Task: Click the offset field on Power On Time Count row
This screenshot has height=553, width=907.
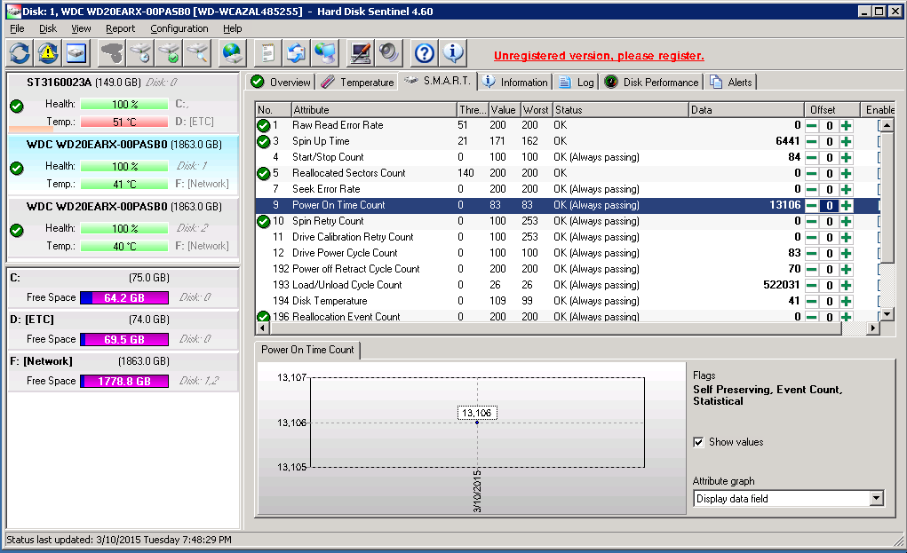Action: pyautogui.click(x=829, y=205)
